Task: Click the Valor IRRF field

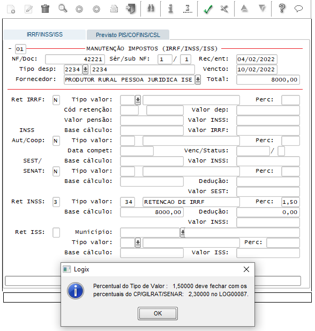Action: point(268,130)
